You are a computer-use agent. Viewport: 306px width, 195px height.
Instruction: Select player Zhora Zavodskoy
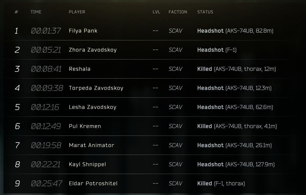[93, 50]
